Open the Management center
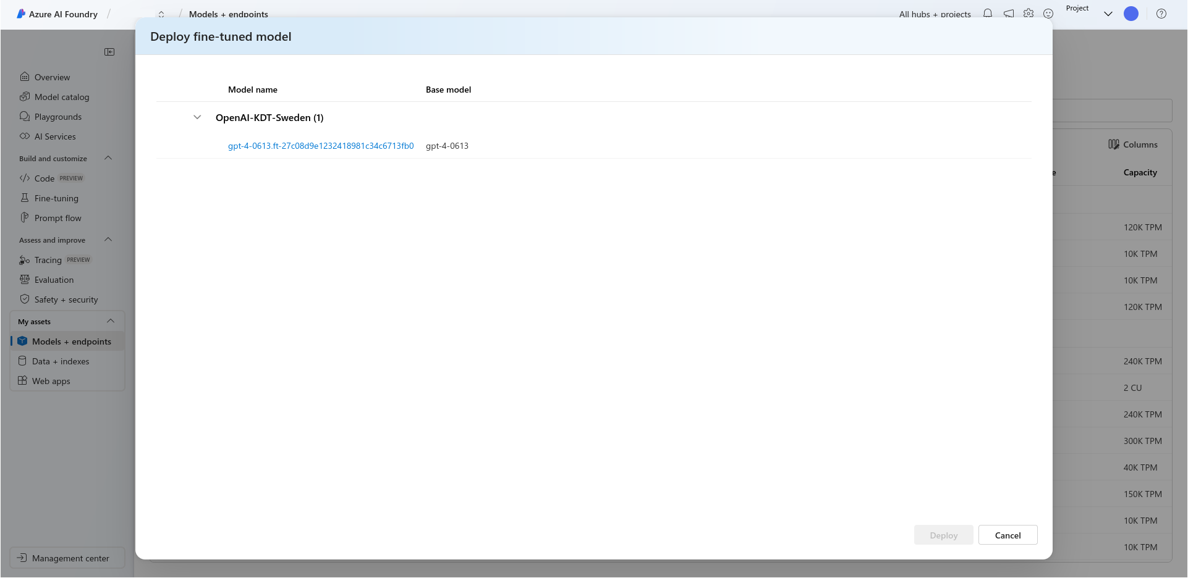This screenshot has height=578, width=1188. (67, 558)
